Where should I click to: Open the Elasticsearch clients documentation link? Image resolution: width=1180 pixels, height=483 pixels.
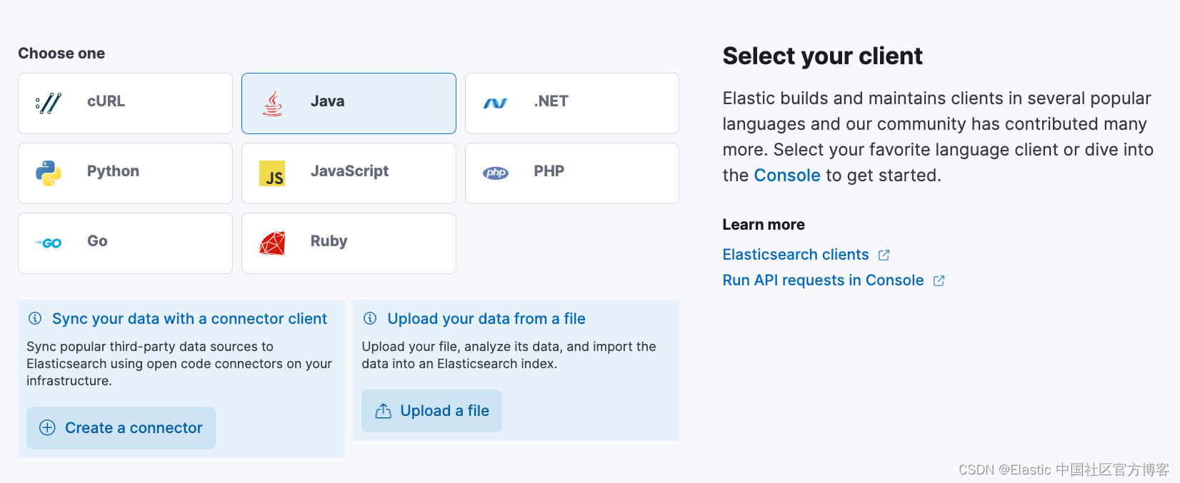pyautogui.click(x=795, y=255)
